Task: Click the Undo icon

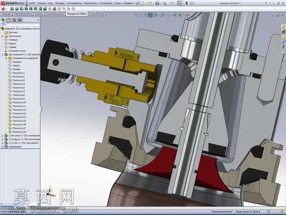Action: [172, 3]
